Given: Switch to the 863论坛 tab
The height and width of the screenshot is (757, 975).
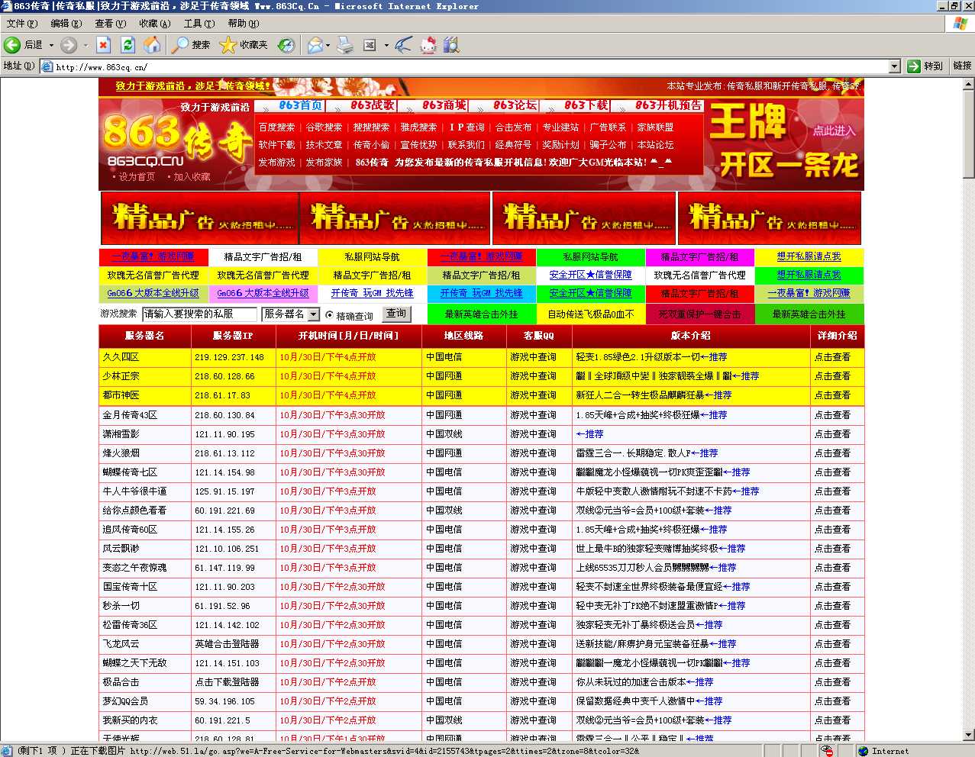Looking at the screenshot, I should (x=515, y=105).
